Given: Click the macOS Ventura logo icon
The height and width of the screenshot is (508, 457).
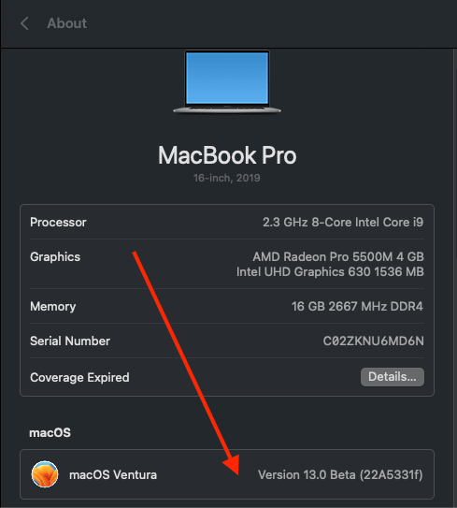Looking at the screenshot, I should [45, 474].
